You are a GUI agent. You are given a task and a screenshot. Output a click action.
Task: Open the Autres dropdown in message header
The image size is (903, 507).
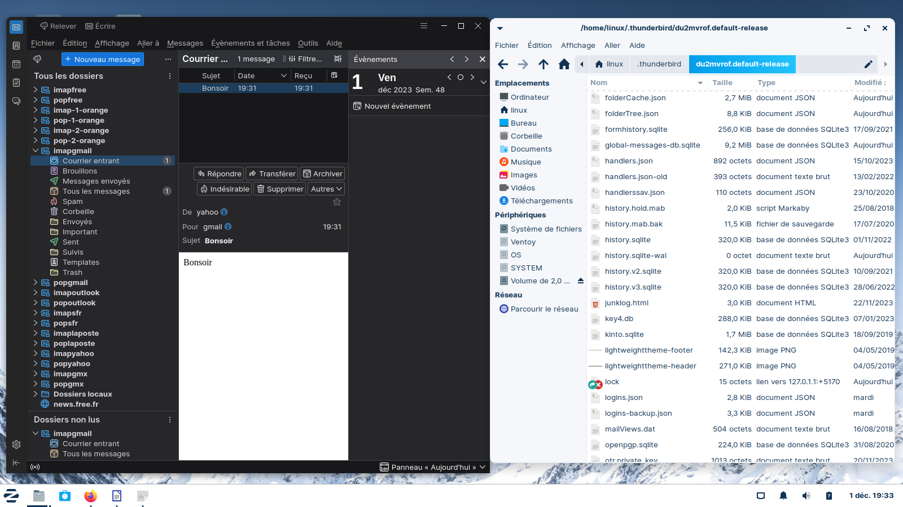(326, 189)
